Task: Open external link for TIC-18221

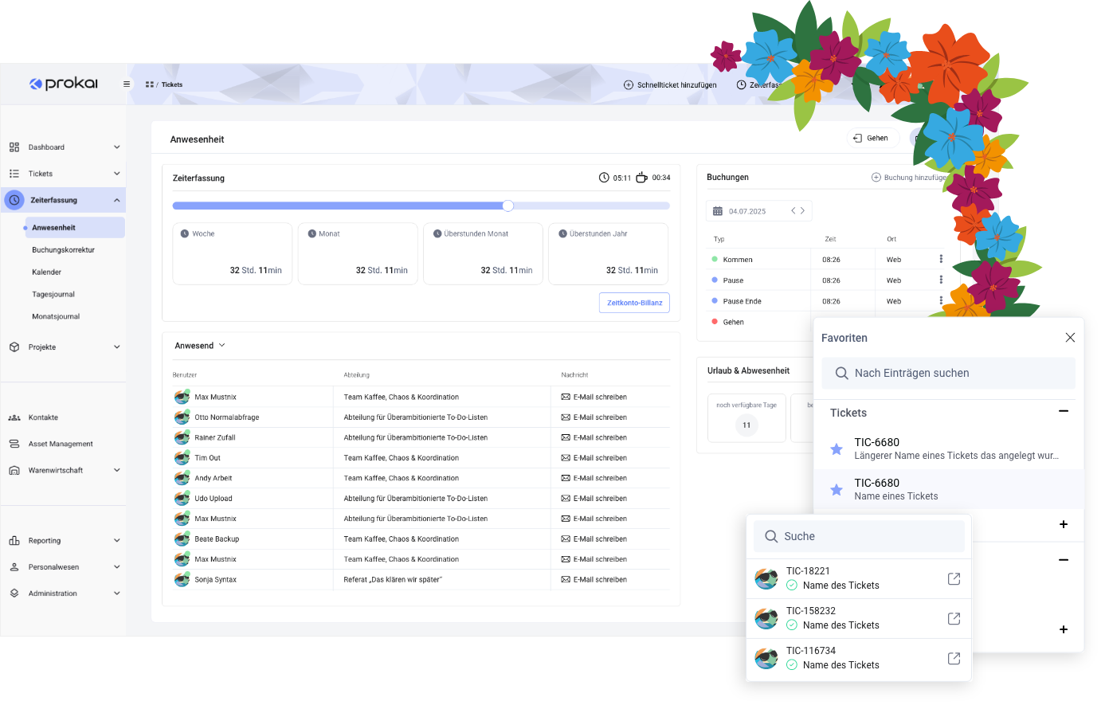Action: coord(954,578)
